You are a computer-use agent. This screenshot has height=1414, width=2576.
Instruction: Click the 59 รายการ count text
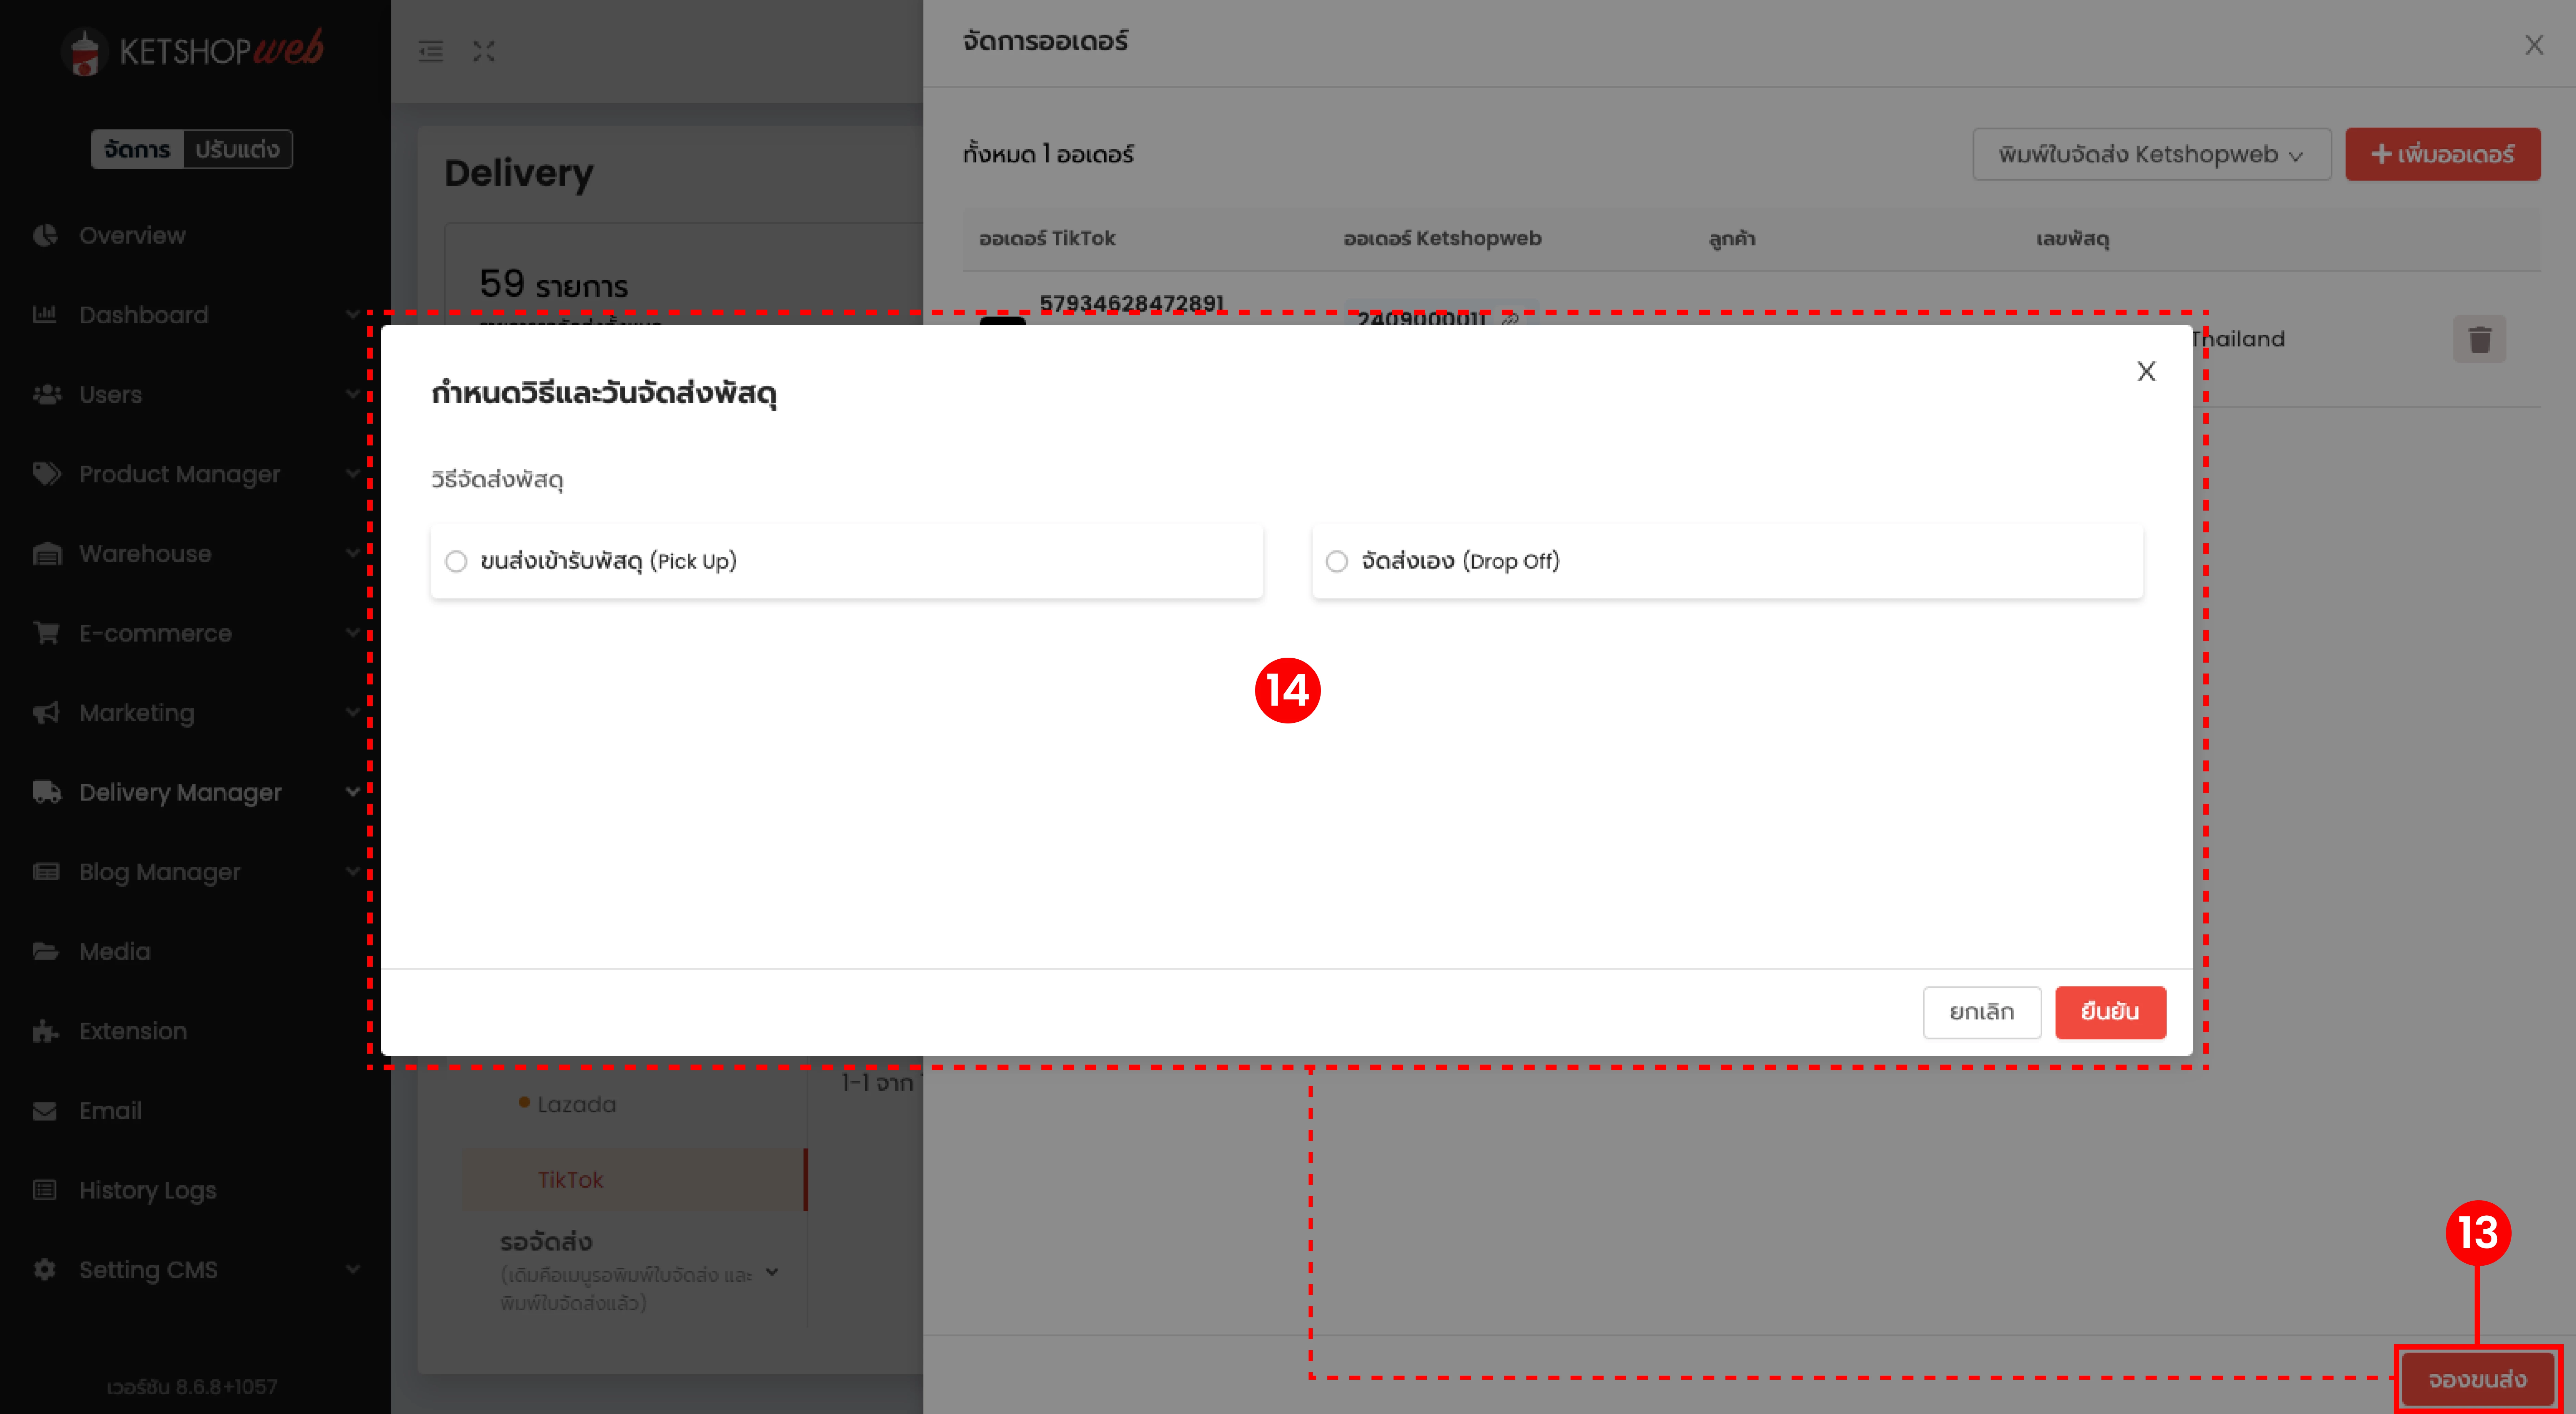[554, 285]
